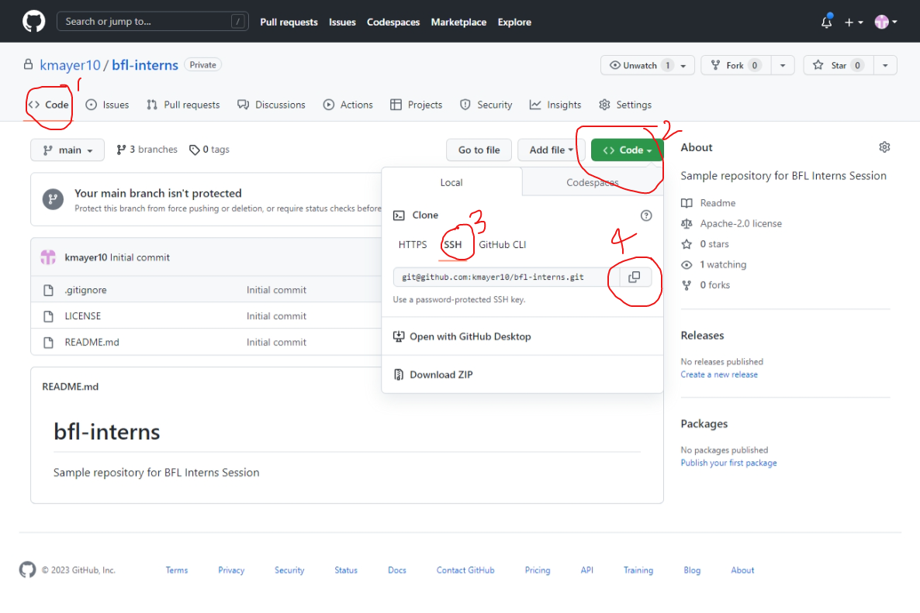Click the GitHub octocat logo in header
This screenshot has height=613, width=920.
pyautogui.click(x=33, y=21)
